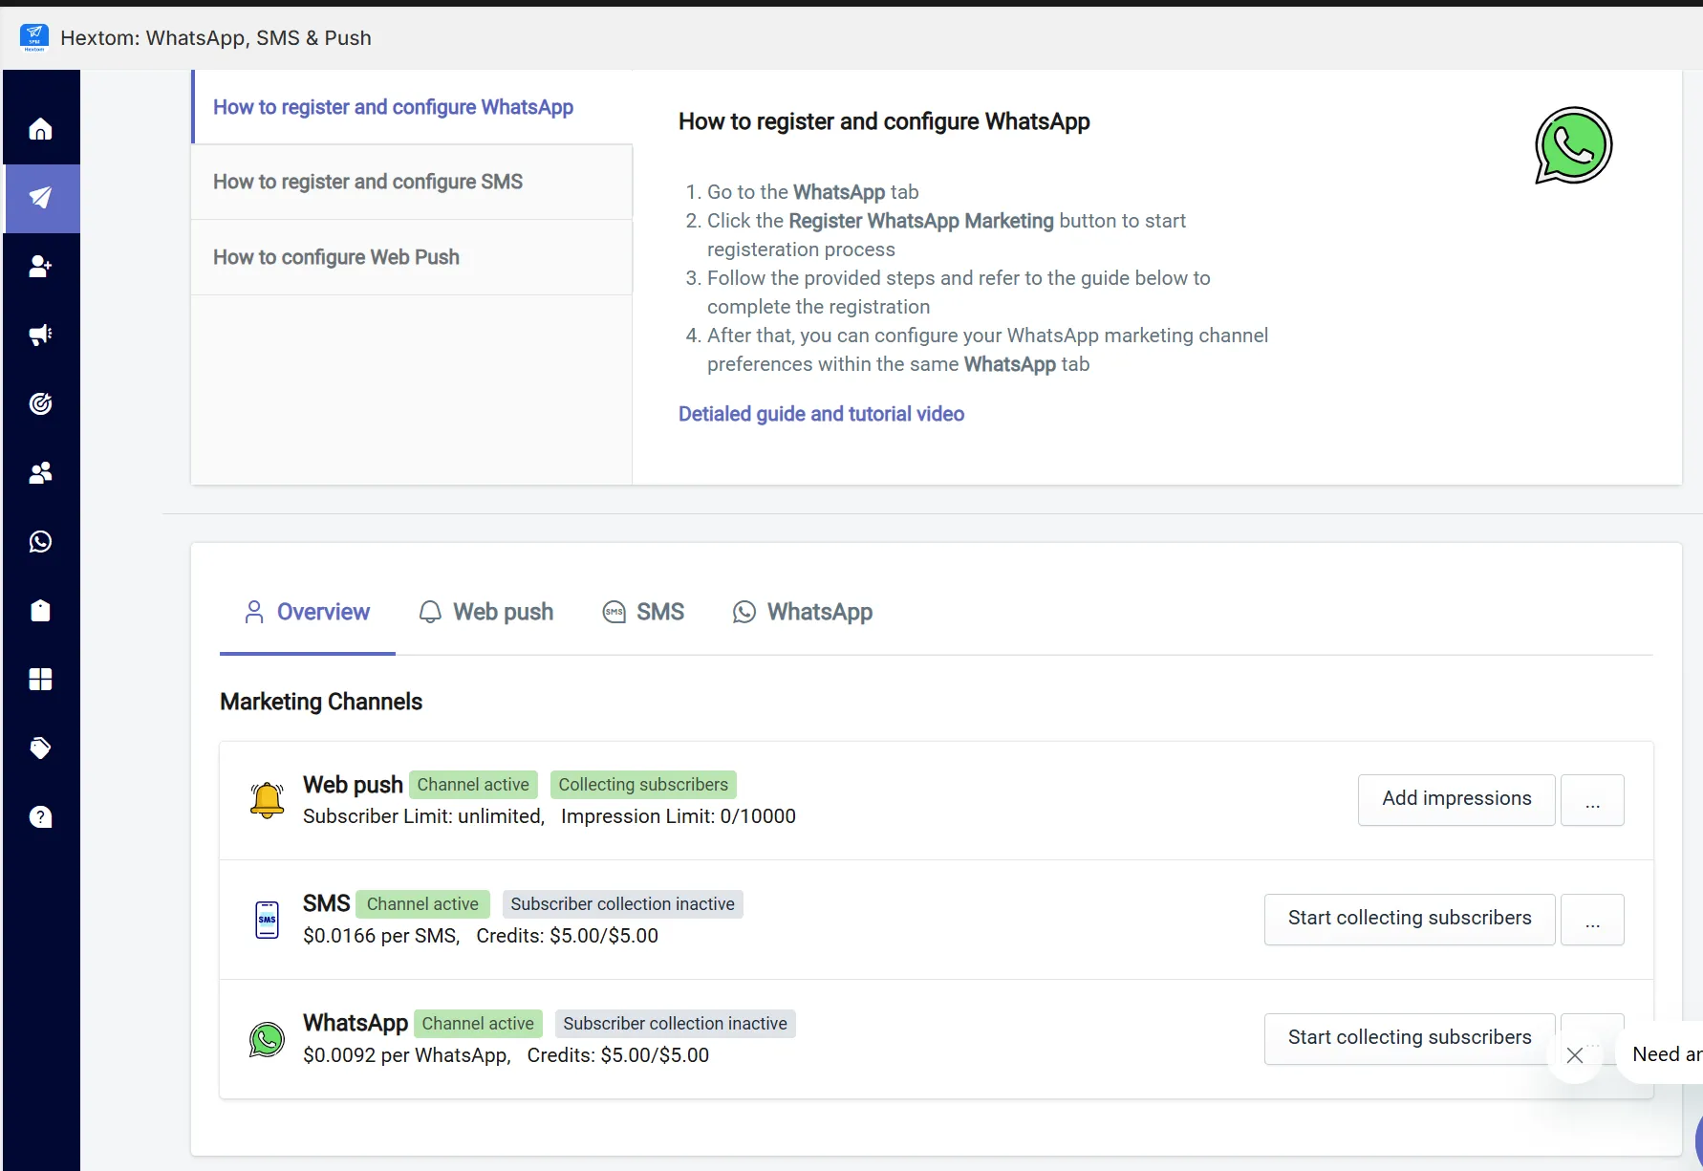Select How to register and configure SMS
The width and height of the screenshot is (1703, 1171).
[412, 182]
